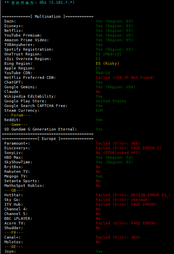Screen dimensions: 174x254
Task: Select the Multination section header
Action: point(48,16)
